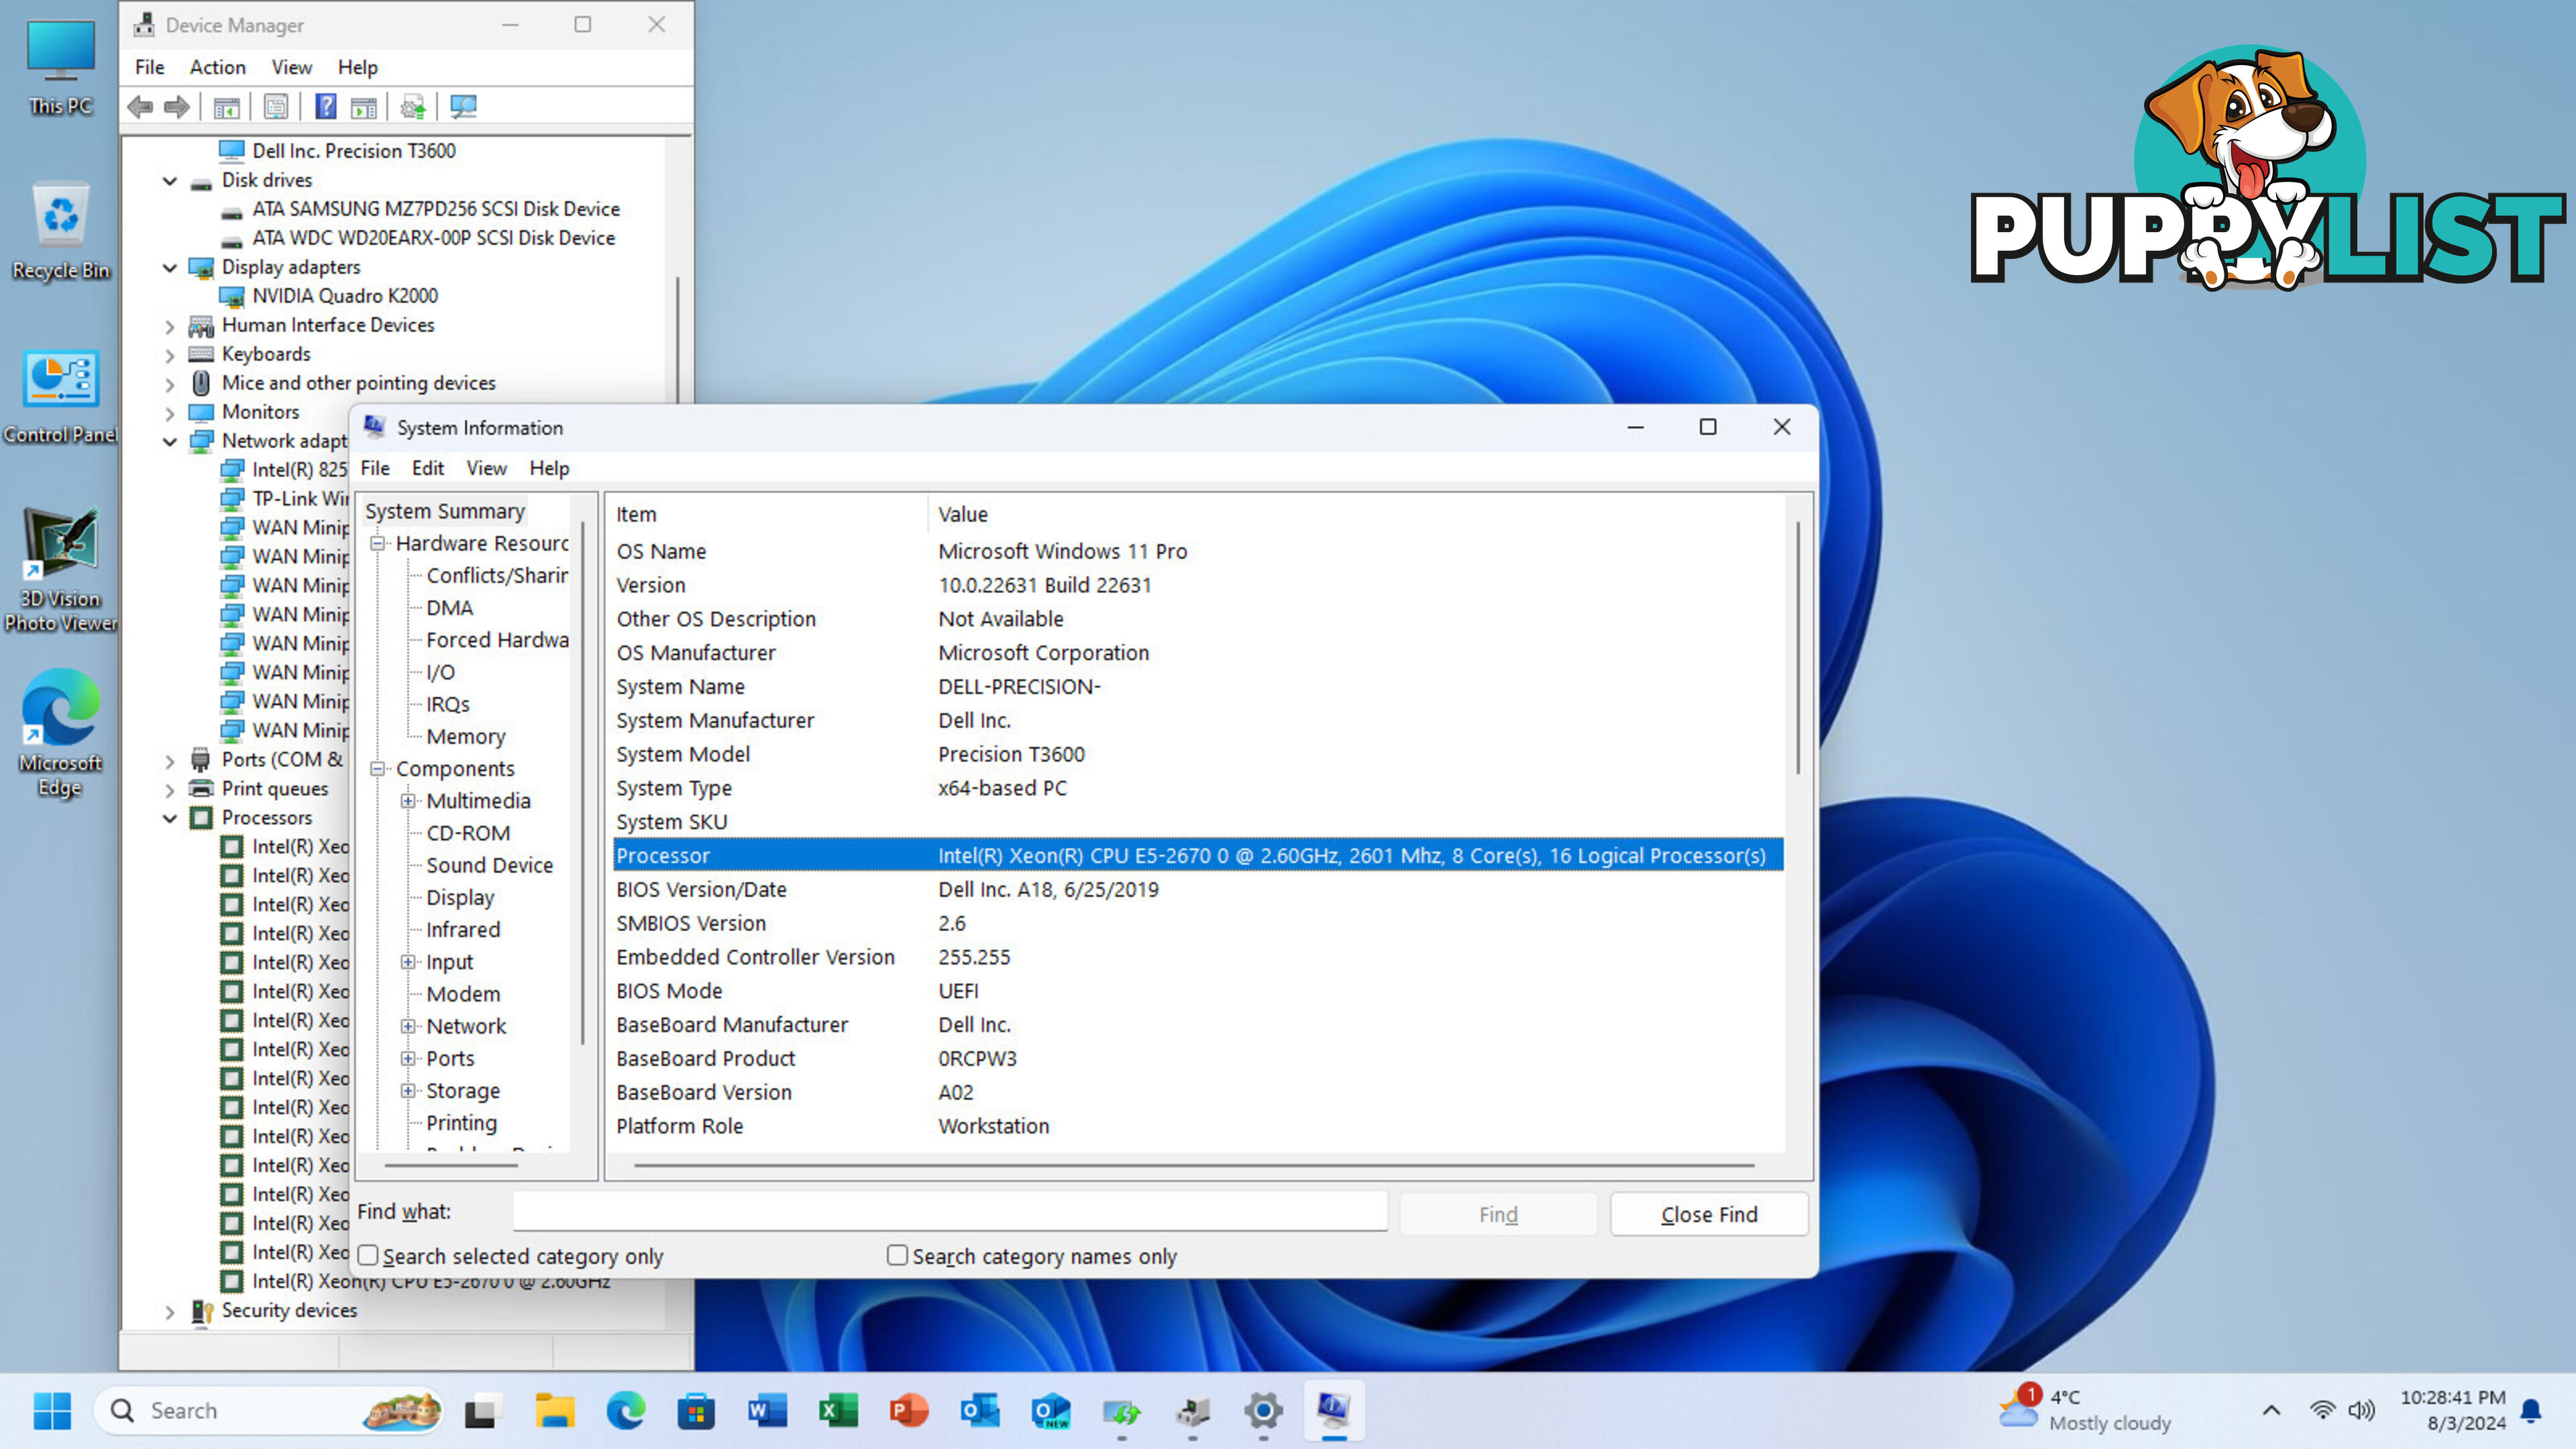
Task: Select the 'BIOS Version/Date' row
Action: pos(1198,889)
